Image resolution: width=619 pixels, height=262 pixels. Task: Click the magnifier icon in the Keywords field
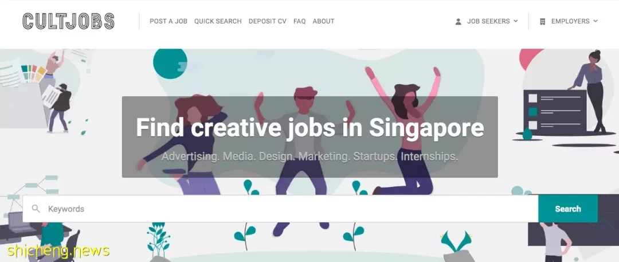[36, 208]
